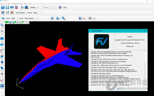Click the round icon at end of viewport bar
Screen dimensions: 154x96
point(28,22)
